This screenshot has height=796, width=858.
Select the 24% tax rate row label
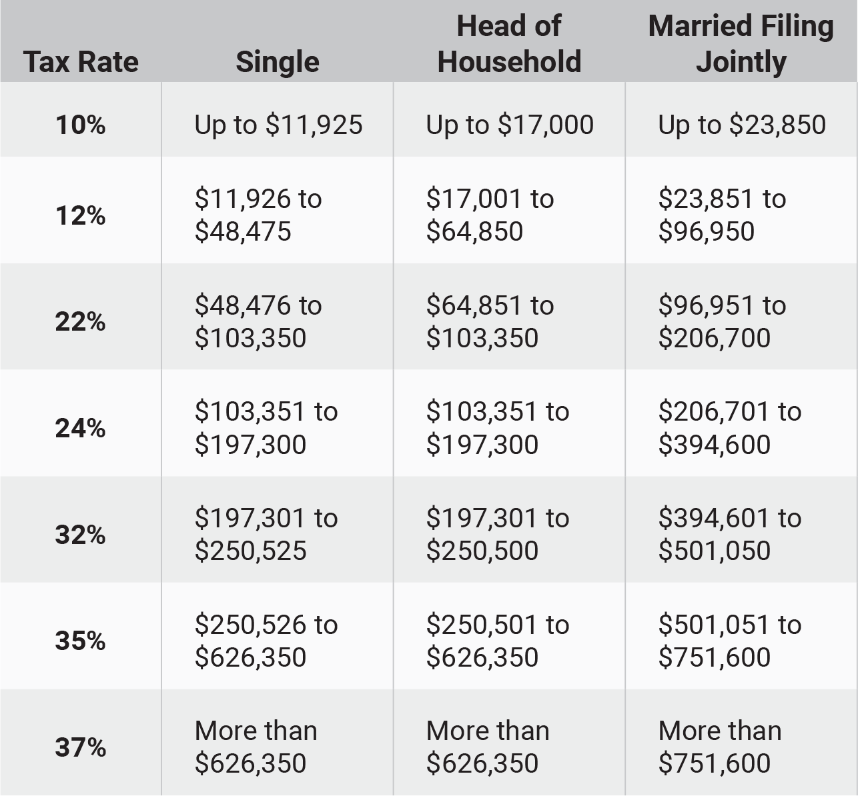point(81,428)
